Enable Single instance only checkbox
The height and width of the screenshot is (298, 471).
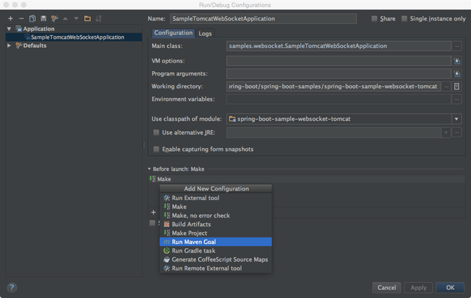404,19
